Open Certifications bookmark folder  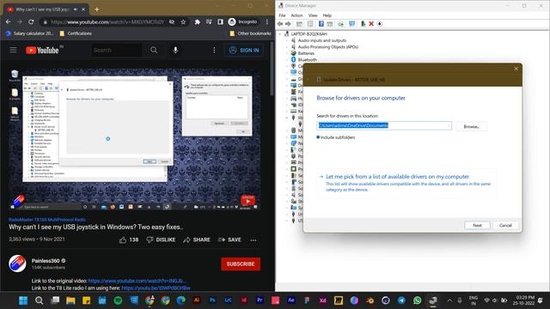tap(76, 33)
